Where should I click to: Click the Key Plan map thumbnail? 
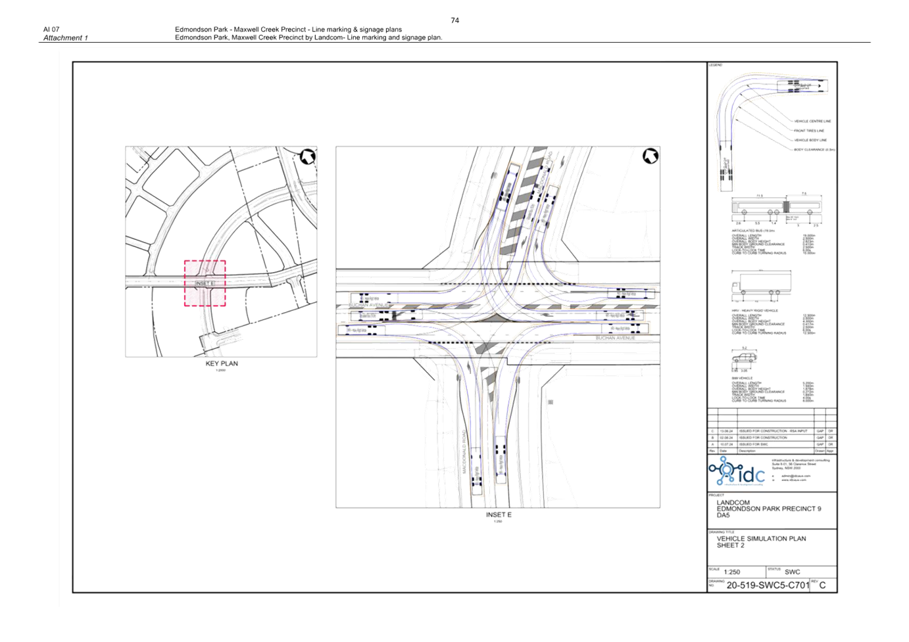pos(221,252)
